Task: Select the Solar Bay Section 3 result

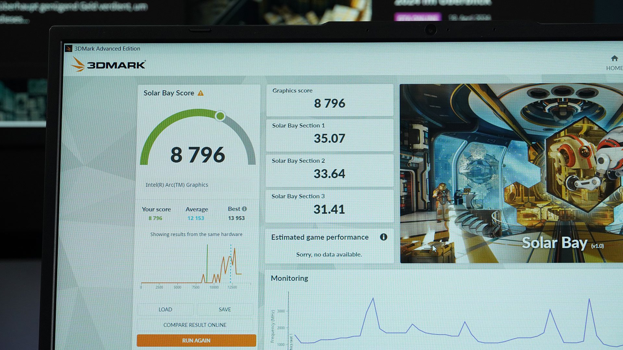Action: [x=329, y=206]
